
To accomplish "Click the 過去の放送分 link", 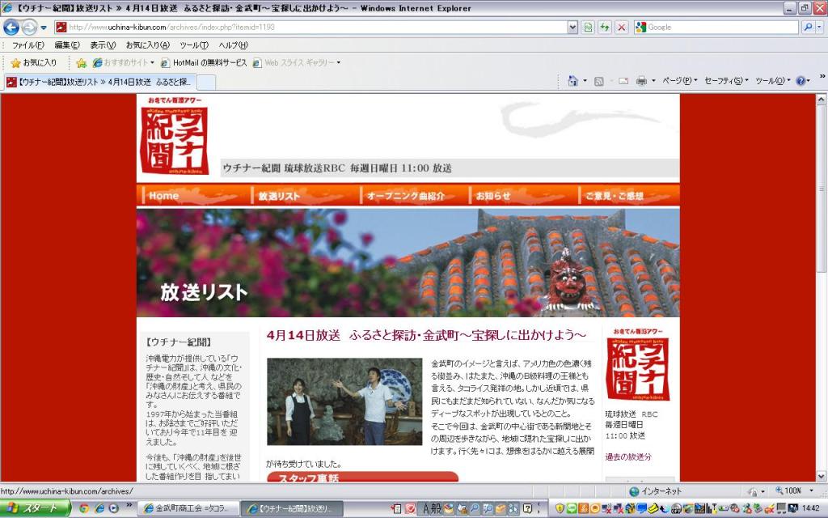I will [627, 457].
